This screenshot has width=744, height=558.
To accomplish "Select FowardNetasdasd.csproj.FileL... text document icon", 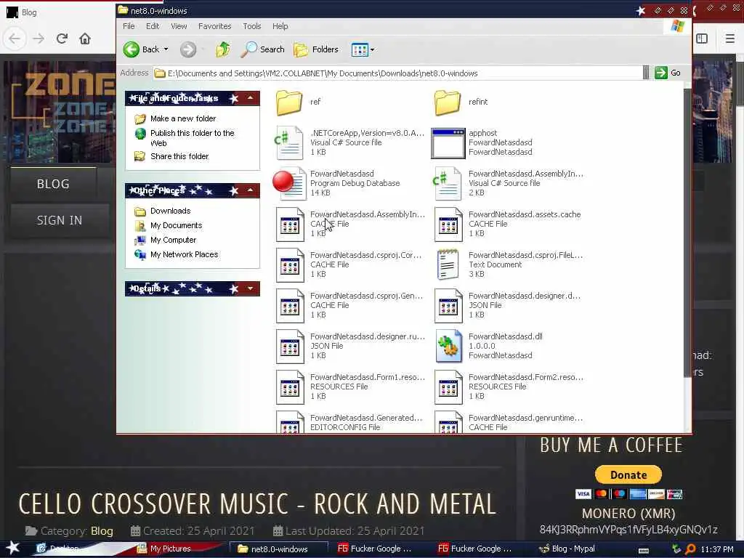I will point(448,264).
